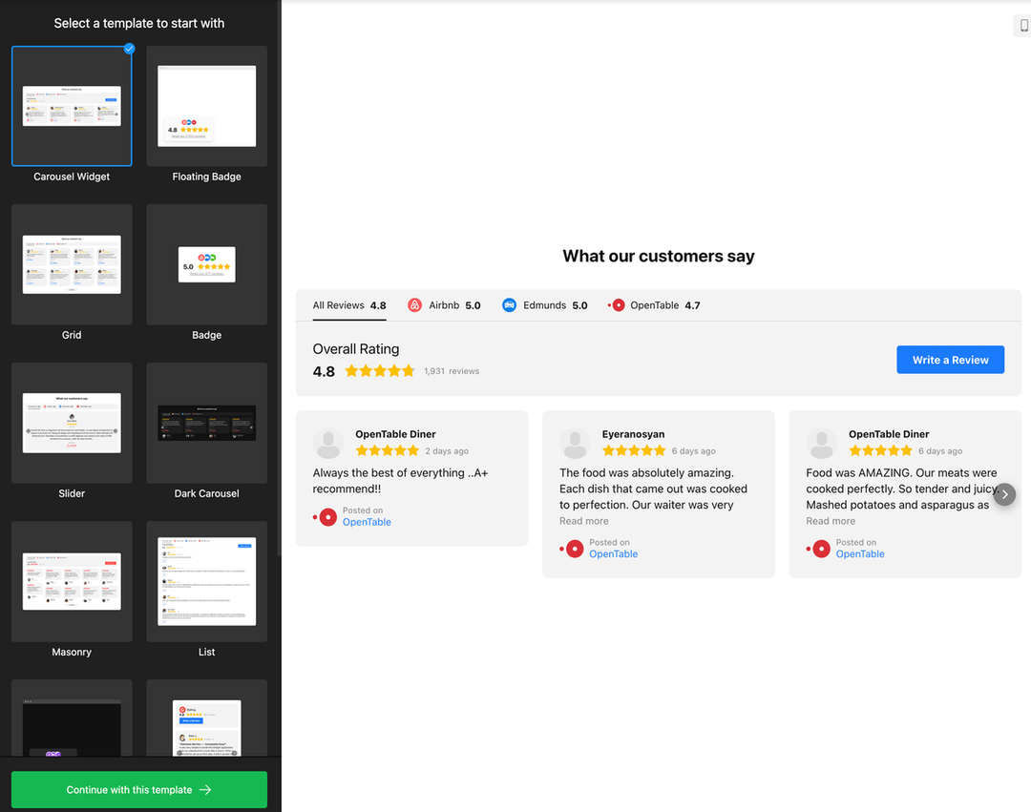Select the List template thumbnail
This screenshot has height=812, width=1031.
206,581
